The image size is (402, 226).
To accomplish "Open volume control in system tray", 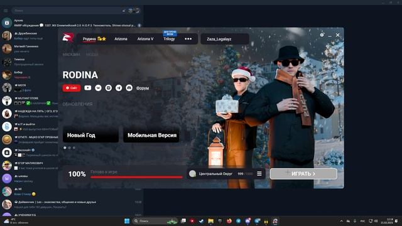I will [x=376, y=221].
